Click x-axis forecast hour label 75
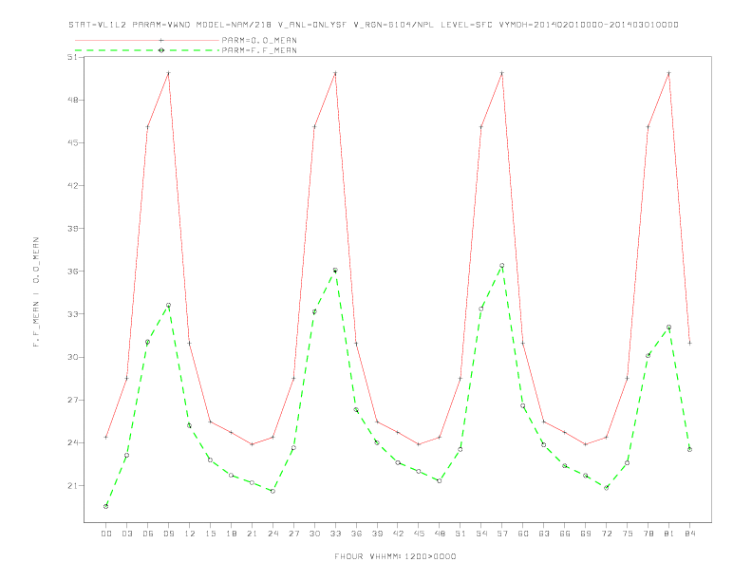The image size is (752, 581). (628, 534)
